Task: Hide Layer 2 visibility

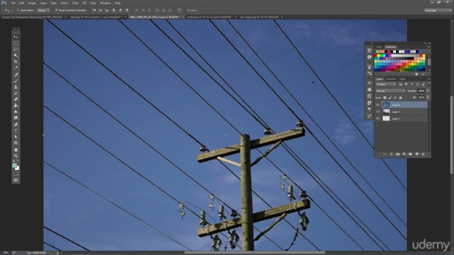Action: [x=378, y=112]
